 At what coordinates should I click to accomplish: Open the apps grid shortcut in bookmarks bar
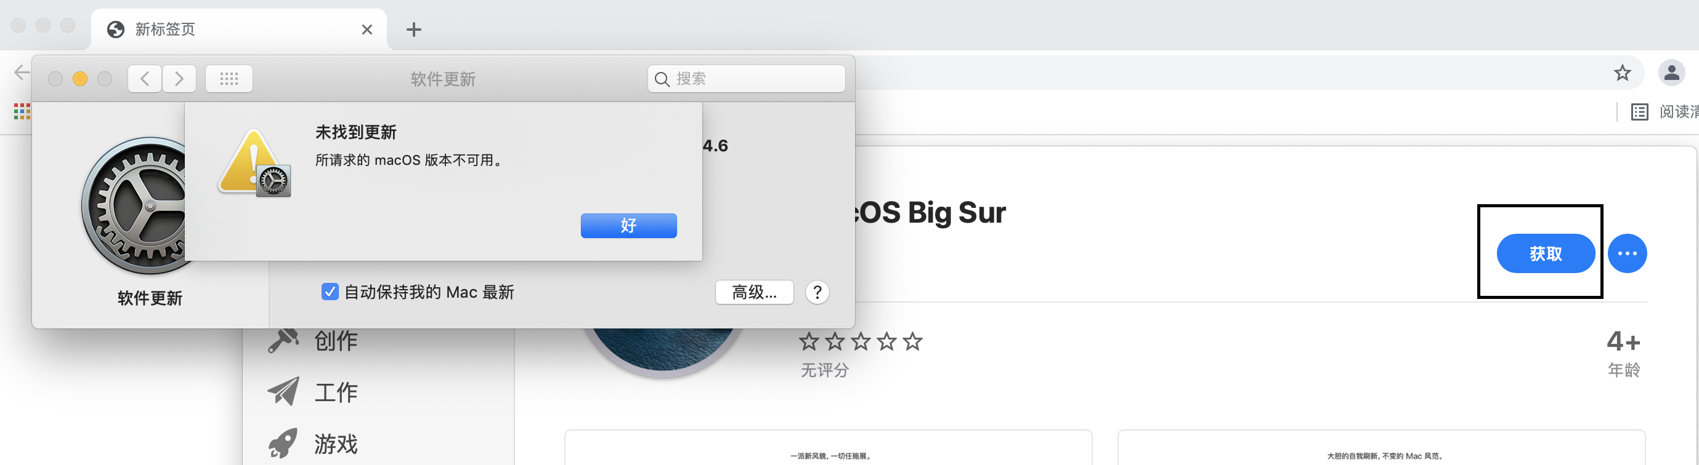tap(22, 112)
